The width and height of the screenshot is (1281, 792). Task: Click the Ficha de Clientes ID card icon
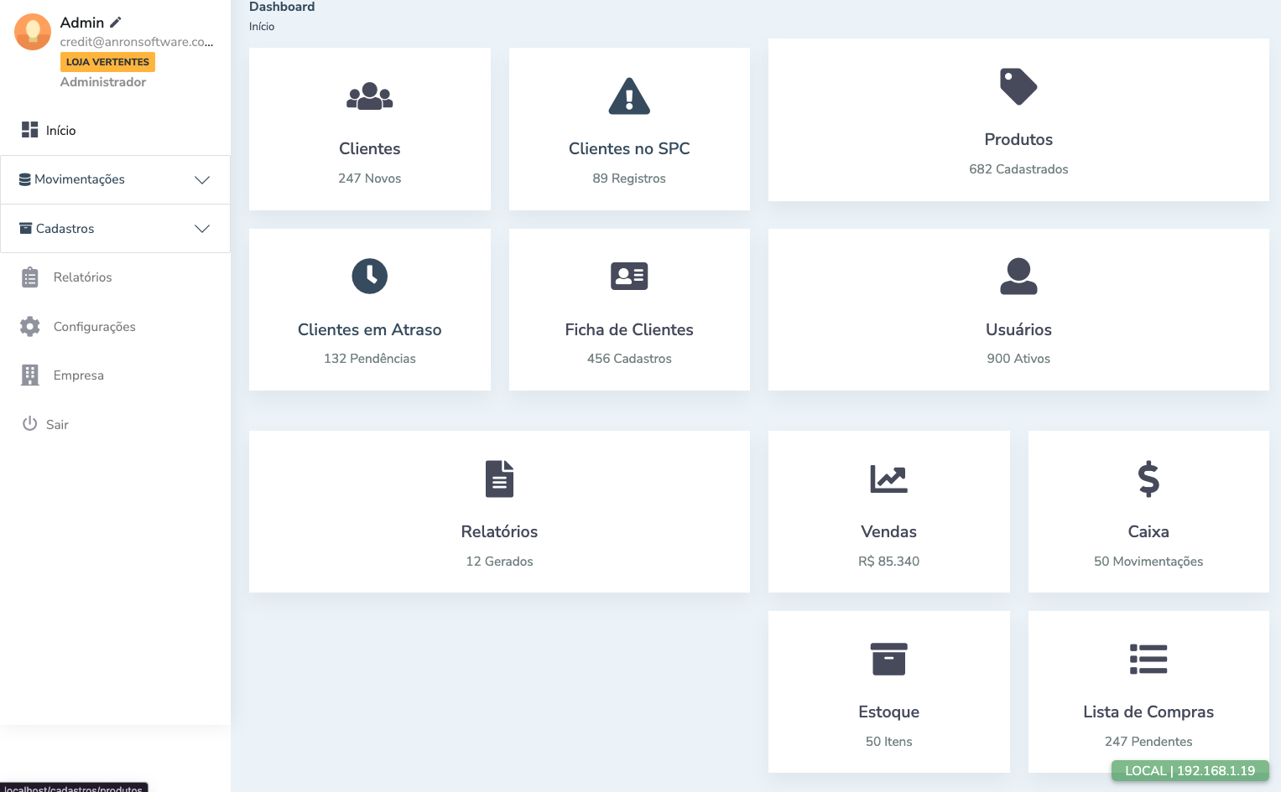[628, 276]
